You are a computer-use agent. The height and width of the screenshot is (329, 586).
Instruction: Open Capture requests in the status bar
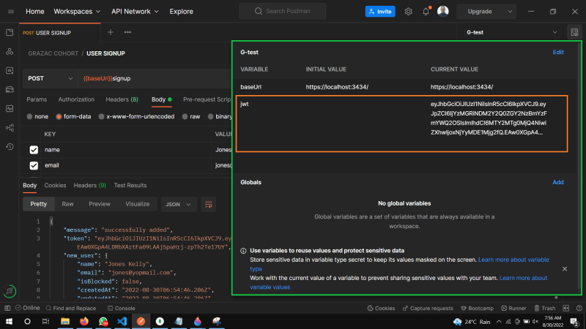click(x=428, y=308)
